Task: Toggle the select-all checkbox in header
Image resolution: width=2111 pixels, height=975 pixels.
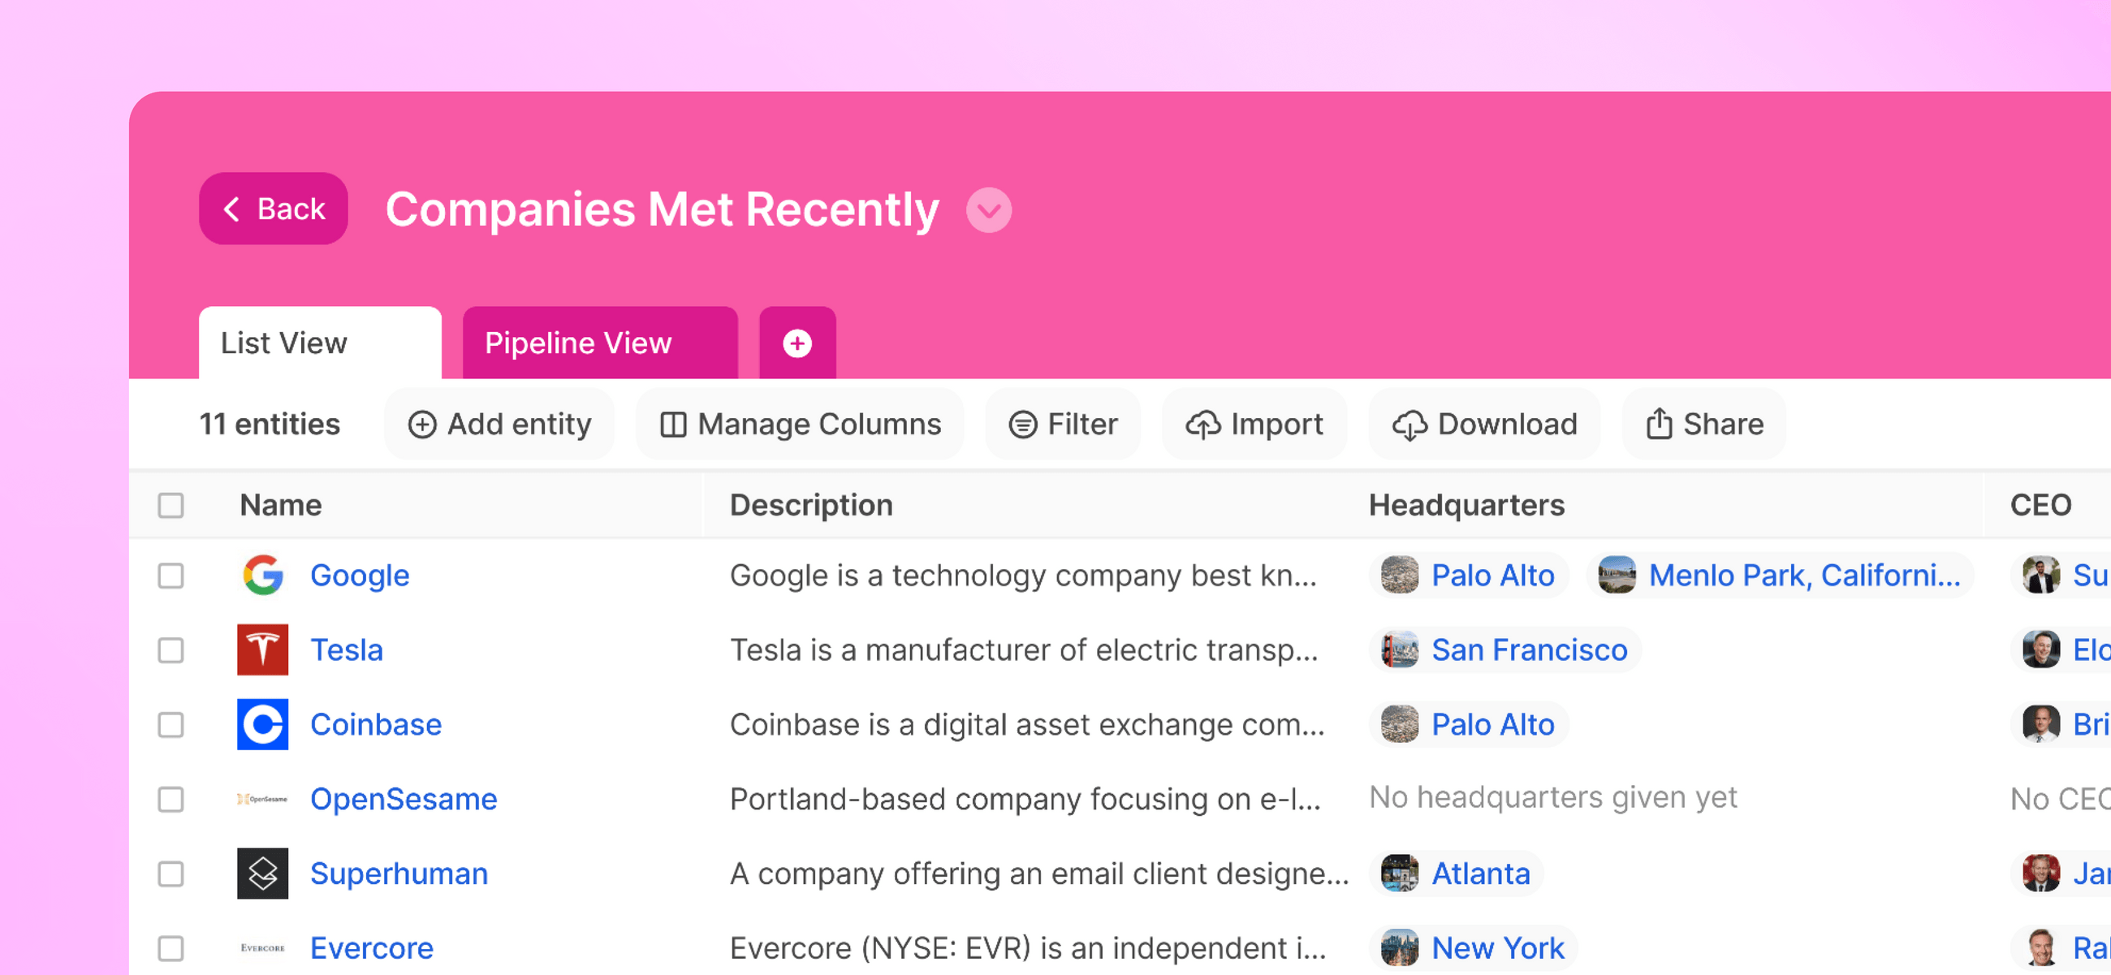Action: point(171,505)
